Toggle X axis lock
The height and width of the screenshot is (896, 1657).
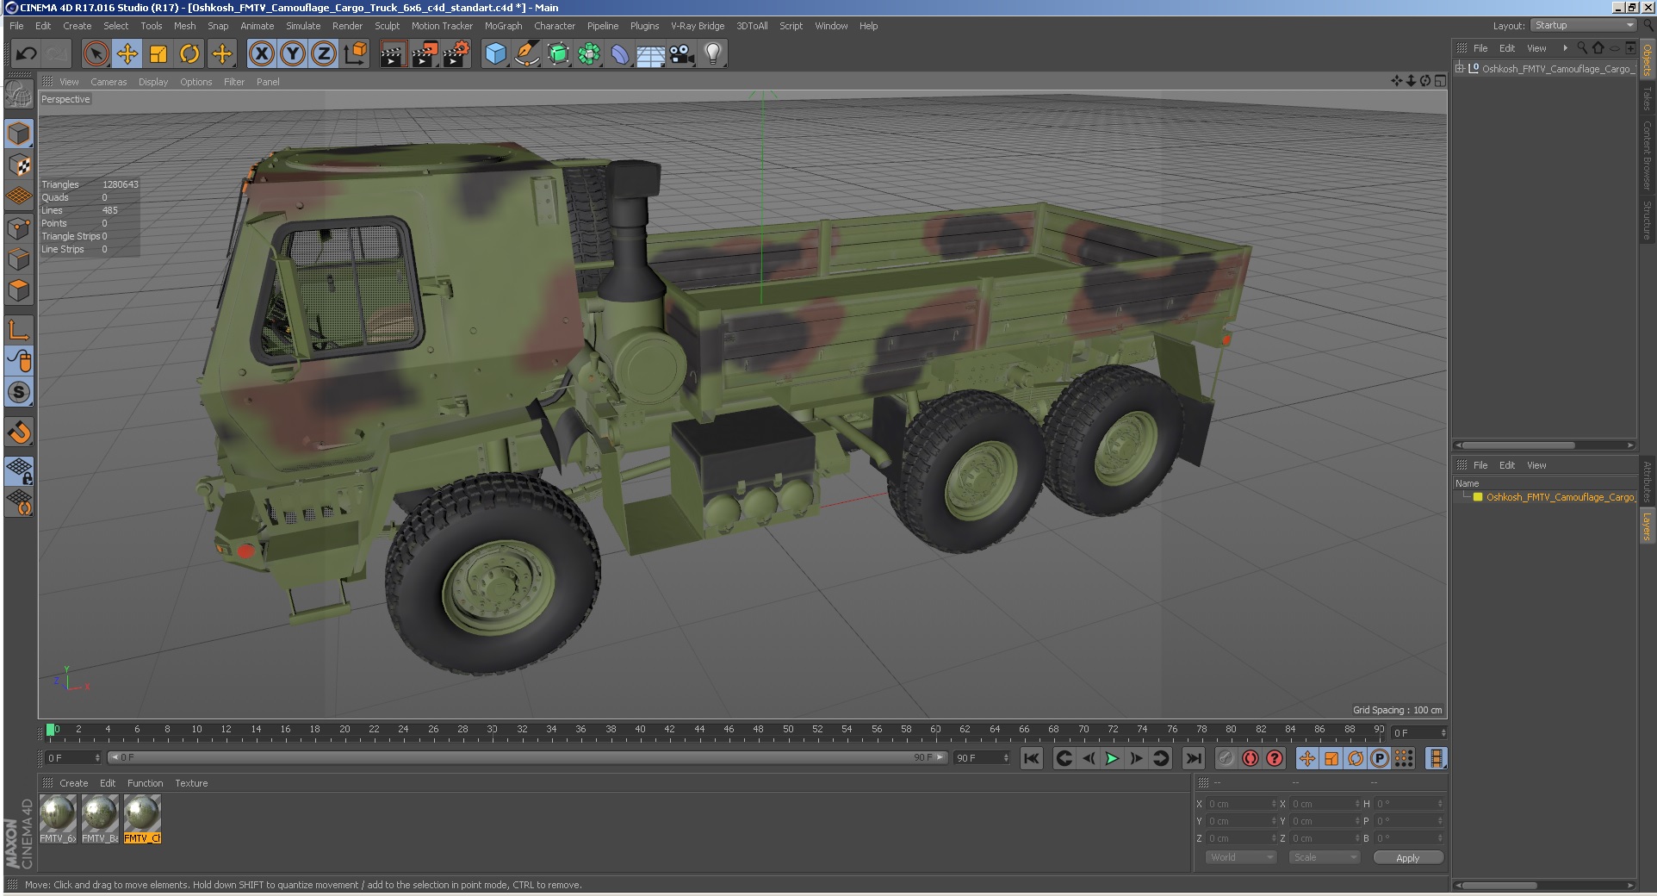point(262,54)
